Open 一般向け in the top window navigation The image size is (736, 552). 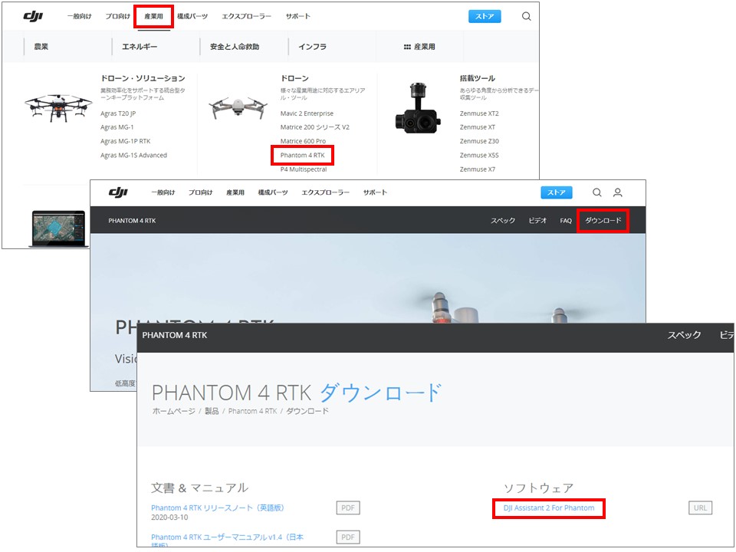point(79,16)
